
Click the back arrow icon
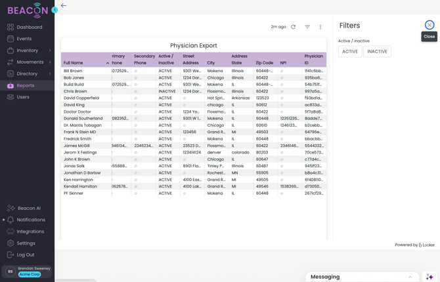64,6
